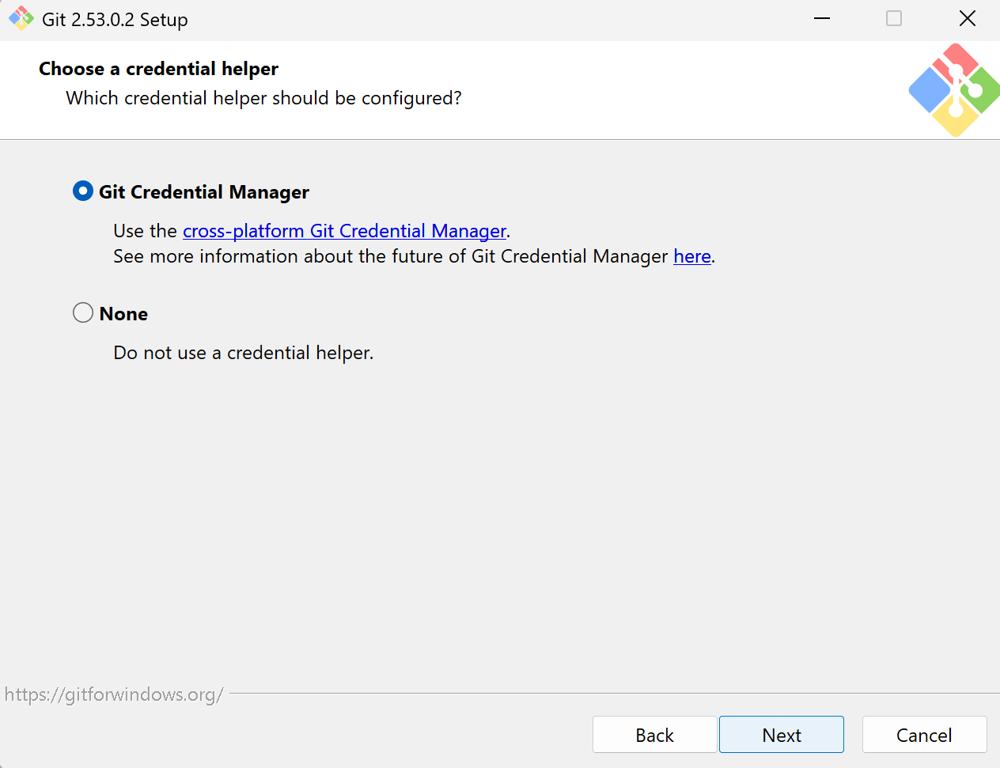Click the "None" option label text

[123, 314]
